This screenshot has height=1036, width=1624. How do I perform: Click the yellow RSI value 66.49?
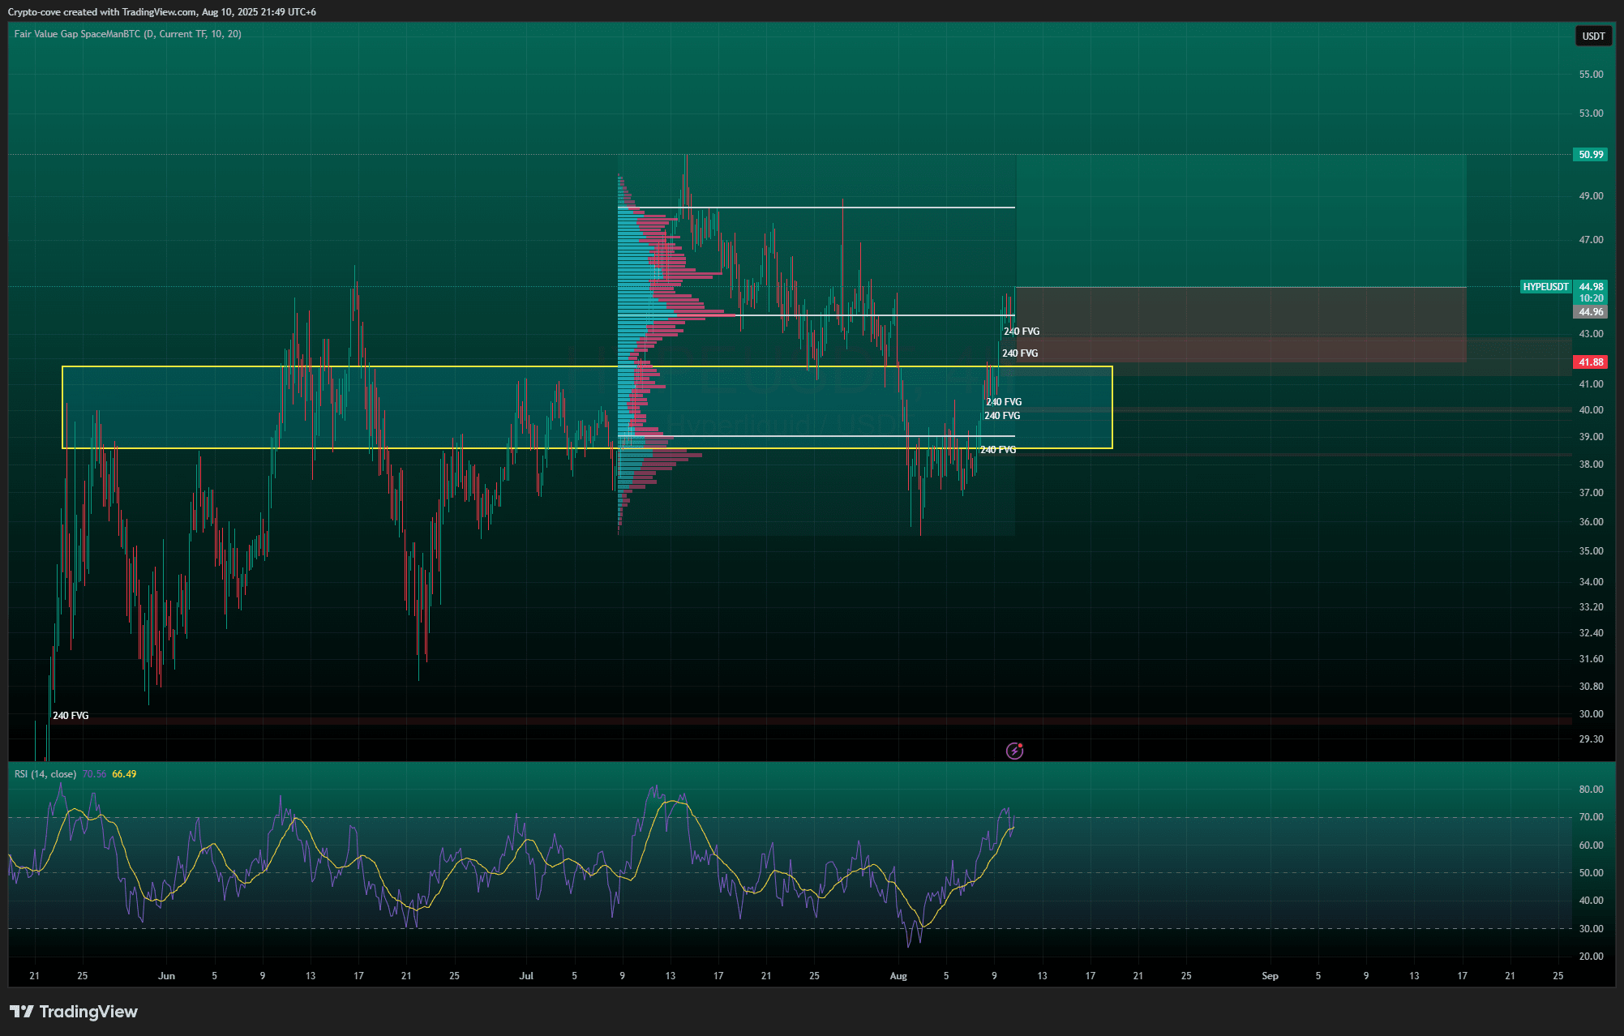pos(124,774)
